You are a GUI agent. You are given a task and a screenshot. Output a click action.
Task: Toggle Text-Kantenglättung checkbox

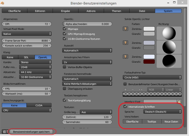[65, 100]
